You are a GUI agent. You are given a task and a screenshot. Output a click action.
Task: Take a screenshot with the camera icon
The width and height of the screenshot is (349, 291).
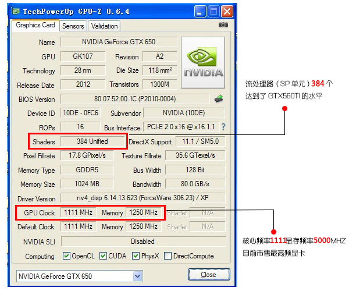pos(223,25)
